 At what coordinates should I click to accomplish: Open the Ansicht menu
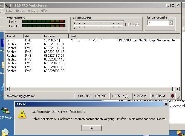point(33,11)
